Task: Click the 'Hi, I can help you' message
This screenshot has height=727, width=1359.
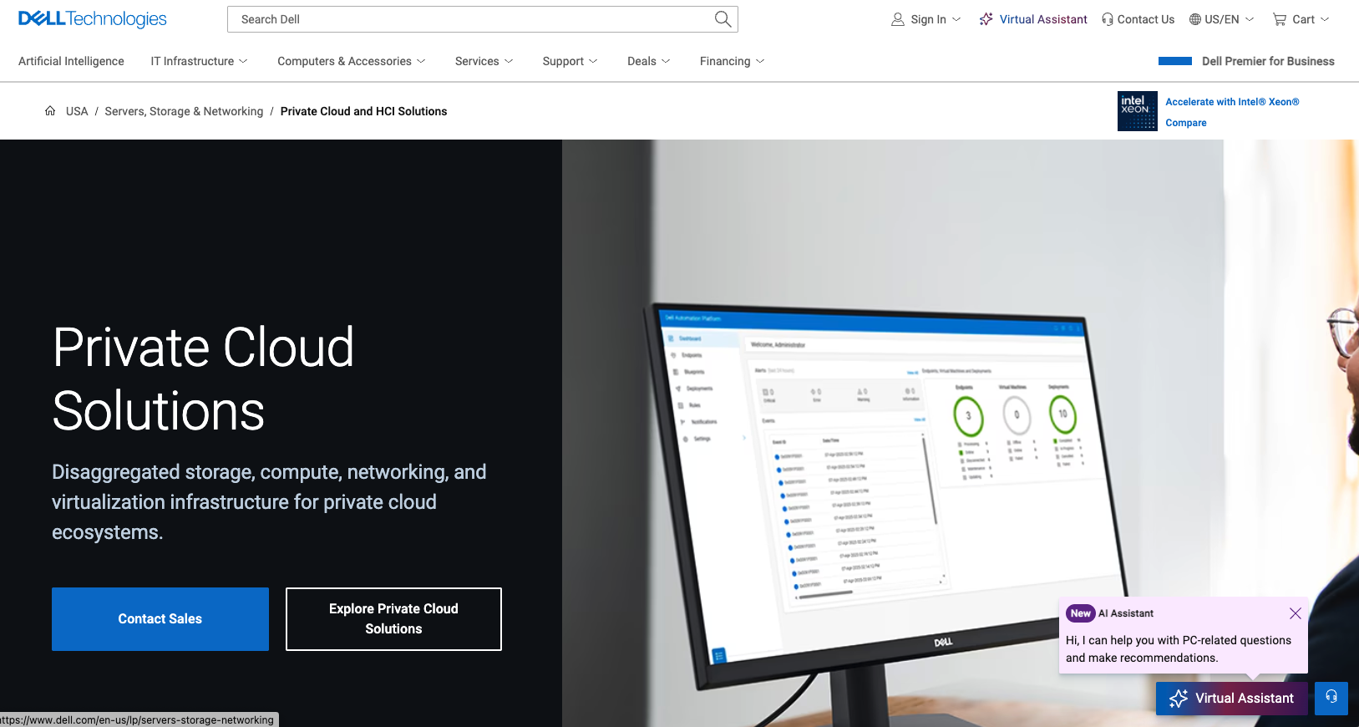Action: [1179, 649]
